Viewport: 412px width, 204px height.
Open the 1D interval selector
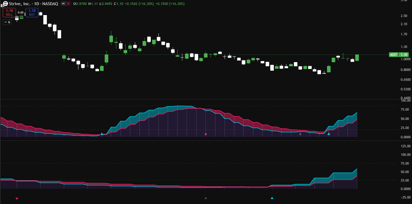37,3
